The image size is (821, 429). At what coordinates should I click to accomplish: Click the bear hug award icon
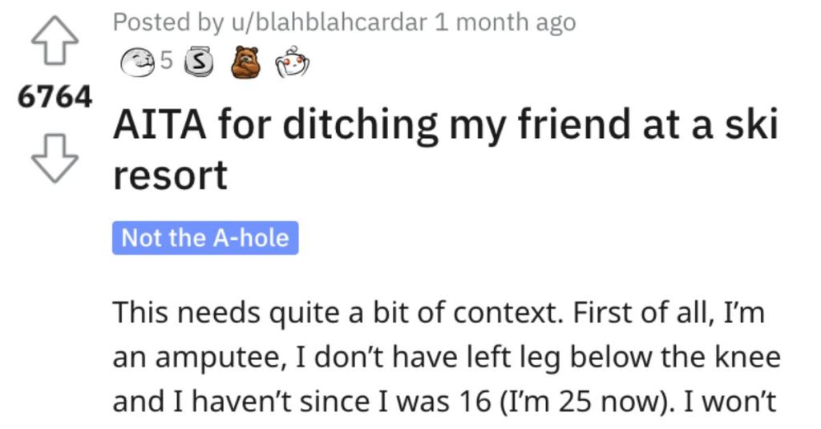coord(245,62)
